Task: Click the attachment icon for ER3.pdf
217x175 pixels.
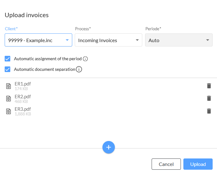Action: [8, 111]
